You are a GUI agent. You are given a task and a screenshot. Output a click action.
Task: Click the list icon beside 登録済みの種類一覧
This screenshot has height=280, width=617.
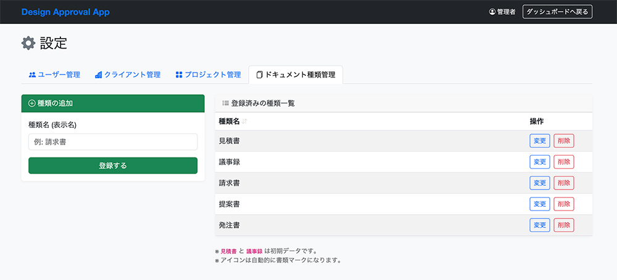[x=225, y=103]
